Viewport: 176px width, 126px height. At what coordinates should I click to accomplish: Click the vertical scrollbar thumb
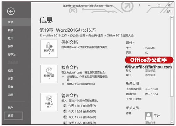point(172,58)
